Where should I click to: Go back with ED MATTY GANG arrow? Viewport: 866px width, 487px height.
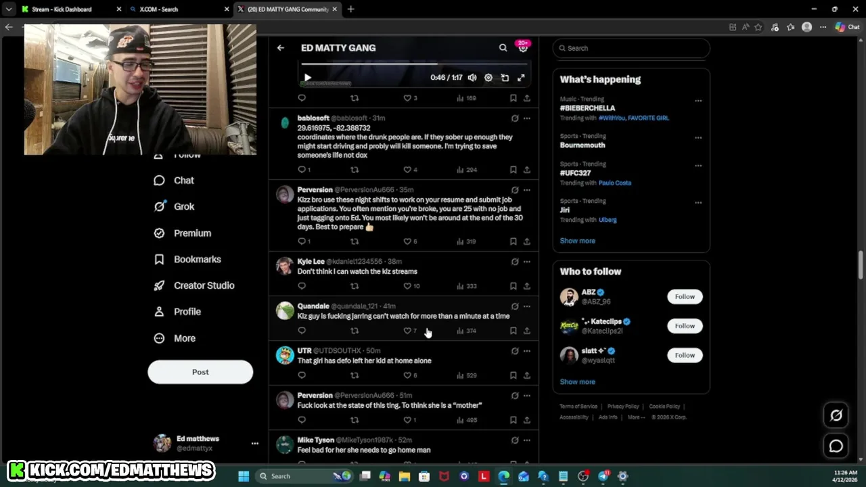click(x=281, y=48)
